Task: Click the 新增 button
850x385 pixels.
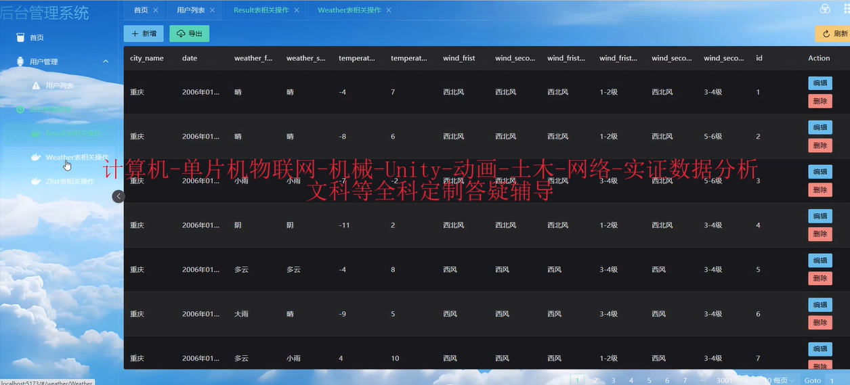Action: (144, 33)
